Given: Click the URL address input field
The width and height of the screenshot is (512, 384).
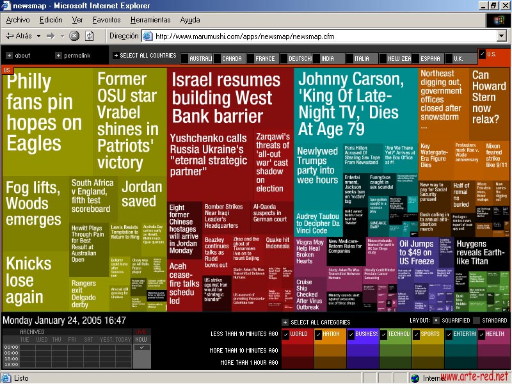Looking at the screenshot, I should coord(320,36).
